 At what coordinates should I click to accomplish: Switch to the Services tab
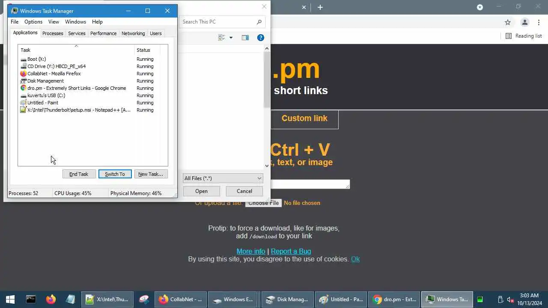pos(77,33)
